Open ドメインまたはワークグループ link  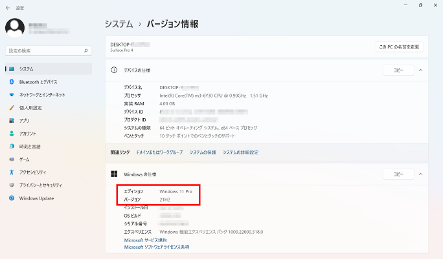pyautogui.click(x=159, y=152)
